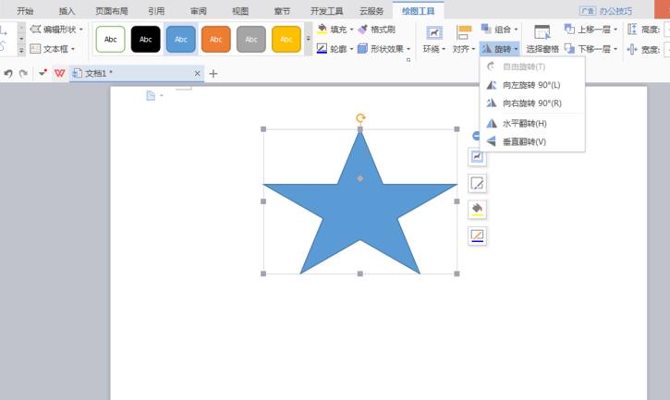Open the 环绕 text wrap tool
The image size is (670, 400).
pyautogui.click(x=433, y=39)
